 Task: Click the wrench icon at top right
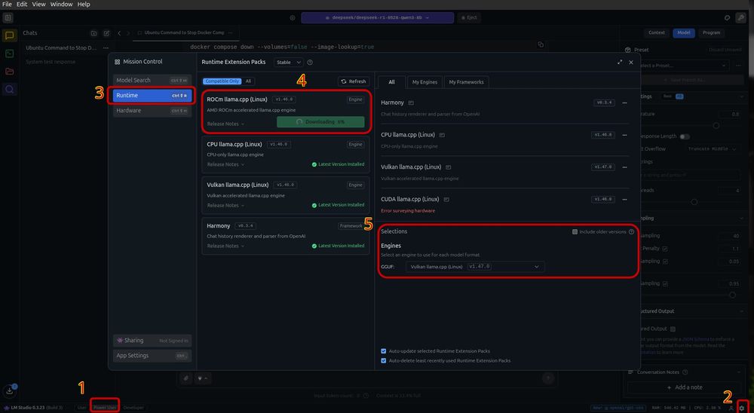tap(741, 18)
